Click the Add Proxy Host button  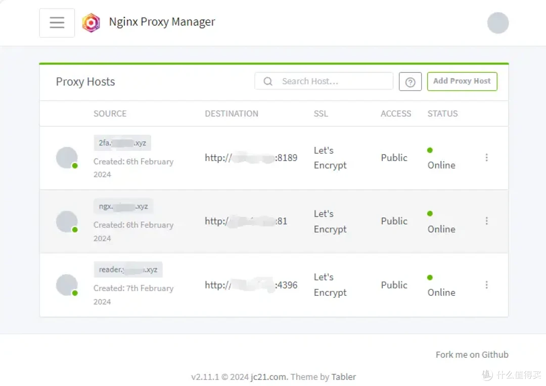tap(462, 81)
